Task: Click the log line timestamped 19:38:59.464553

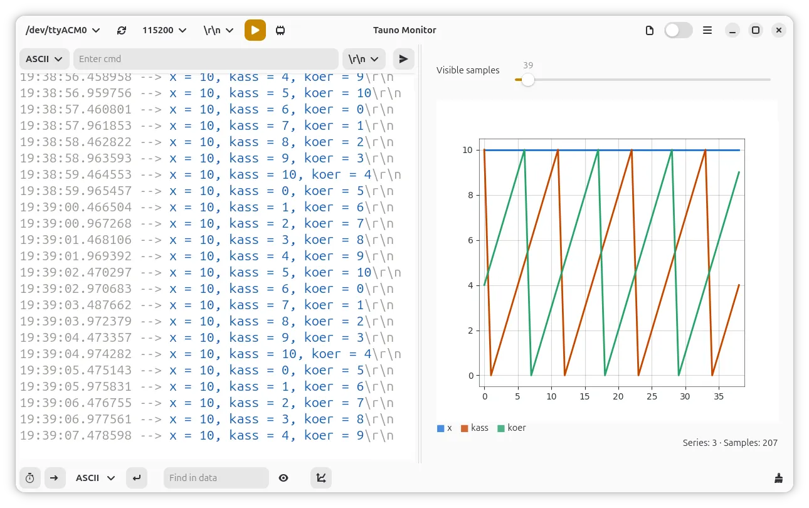Action: [210, 174]
